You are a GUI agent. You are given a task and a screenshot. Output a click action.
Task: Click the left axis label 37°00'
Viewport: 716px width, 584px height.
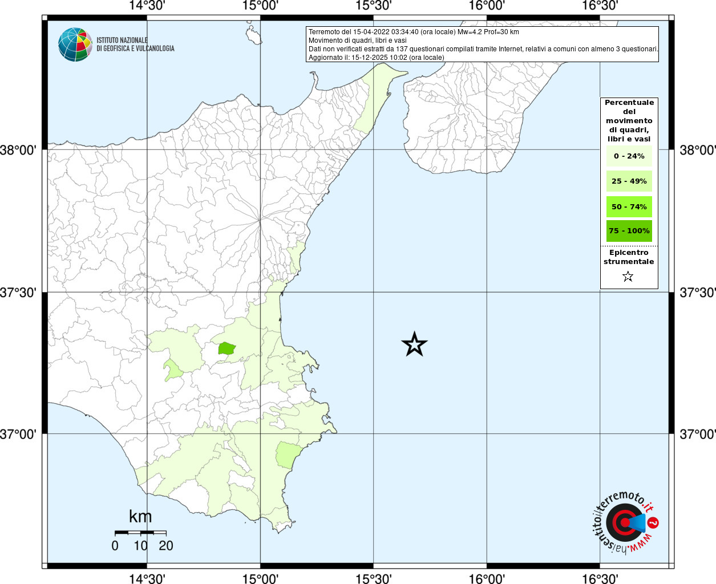(18, 434)
